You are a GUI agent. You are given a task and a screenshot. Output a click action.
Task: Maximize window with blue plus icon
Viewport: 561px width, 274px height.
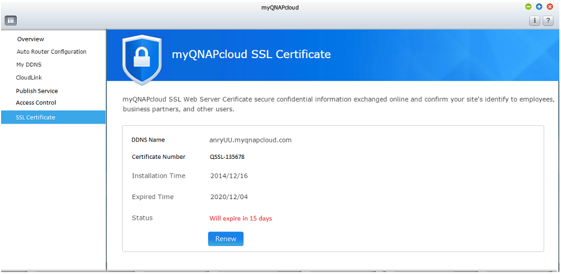point(539,7)
